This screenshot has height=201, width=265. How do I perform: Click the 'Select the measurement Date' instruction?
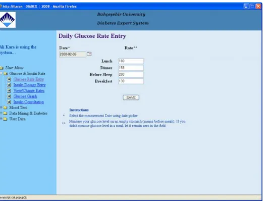coord(103,116)
